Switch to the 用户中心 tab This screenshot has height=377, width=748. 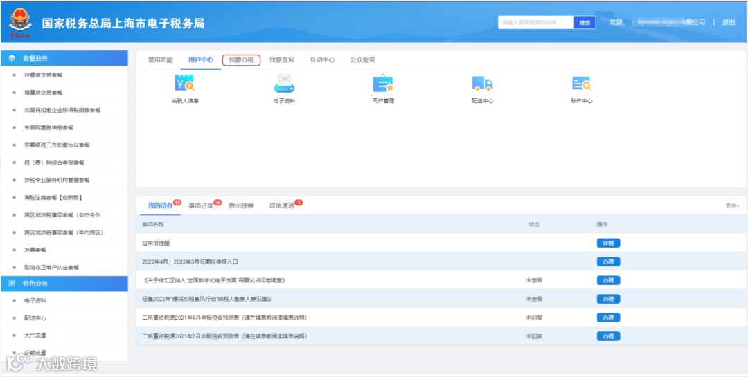(201, 60)
